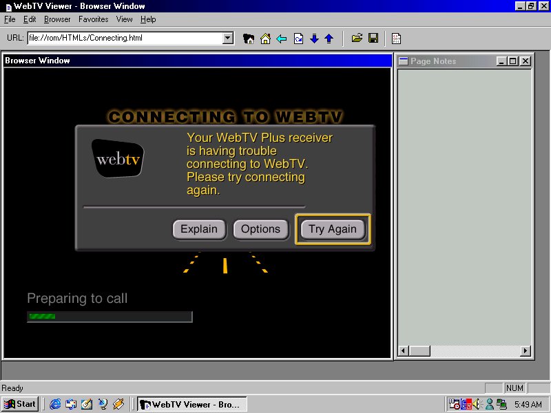Click Page Notes horizontal scrollbar right arrow
Viewport: 551px width, 413px height.
point(526,351)
